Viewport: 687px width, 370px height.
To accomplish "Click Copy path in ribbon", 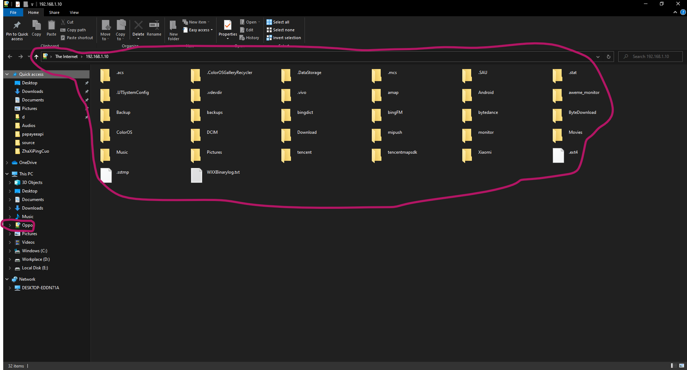I will coord(73,30).
